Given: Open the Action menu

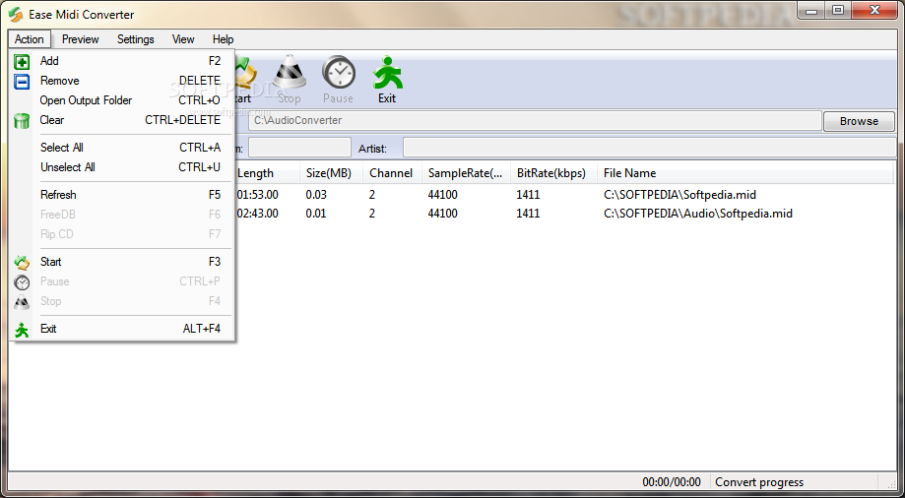Looking at the screenshot, I should 30,39.
